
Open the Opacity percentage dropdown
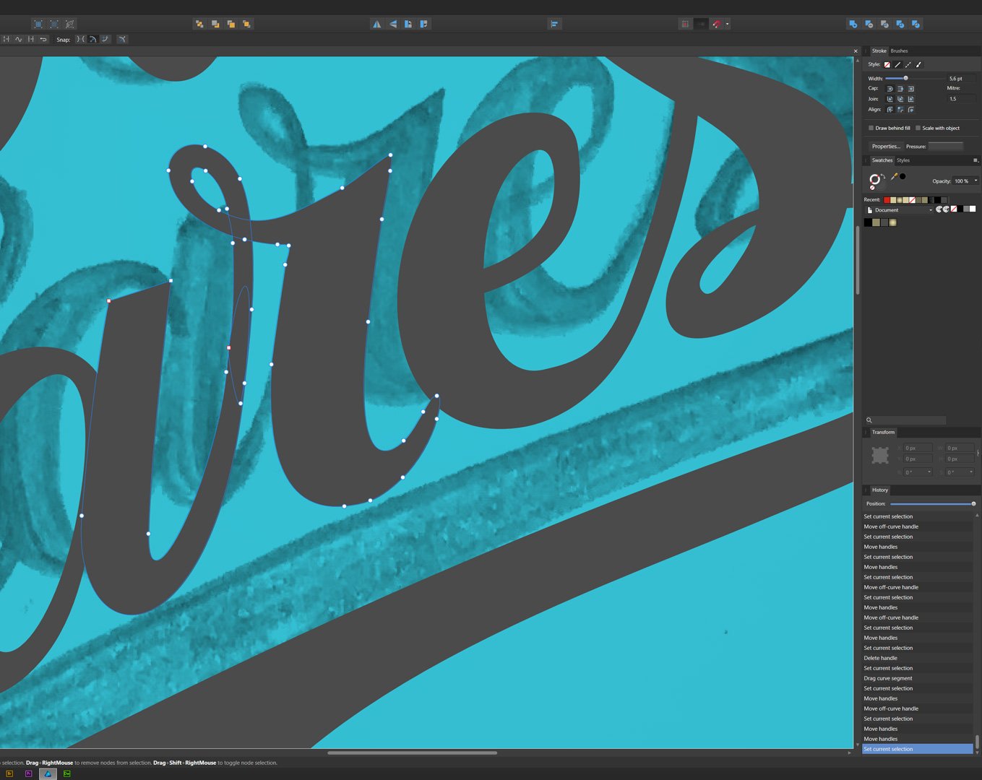pyautogui.click(x=975, y=181)
